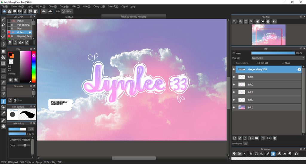Click the speech bubble icon in toolbar
306x164 pixels.
tap(15, 11)
